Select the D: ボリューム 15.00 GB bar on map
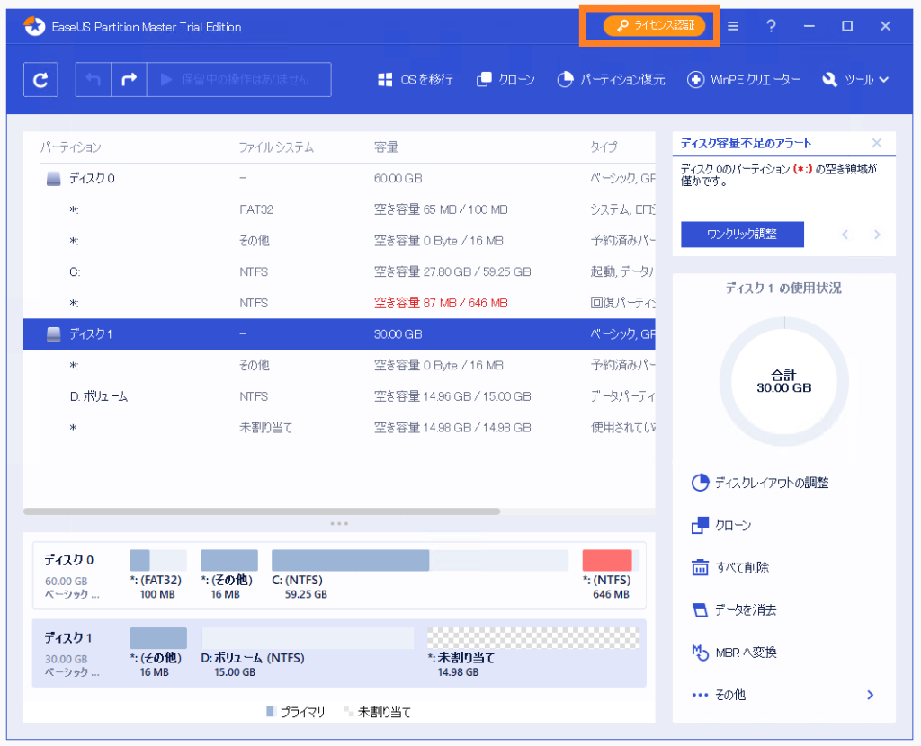Viewport: 921px width, 746px height. pyautogui.click(x=308, y=638)
